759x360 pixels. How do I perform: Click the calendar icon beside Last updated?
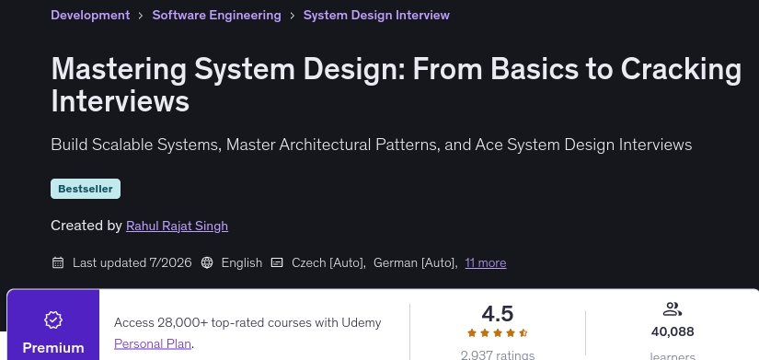(58, 262)
